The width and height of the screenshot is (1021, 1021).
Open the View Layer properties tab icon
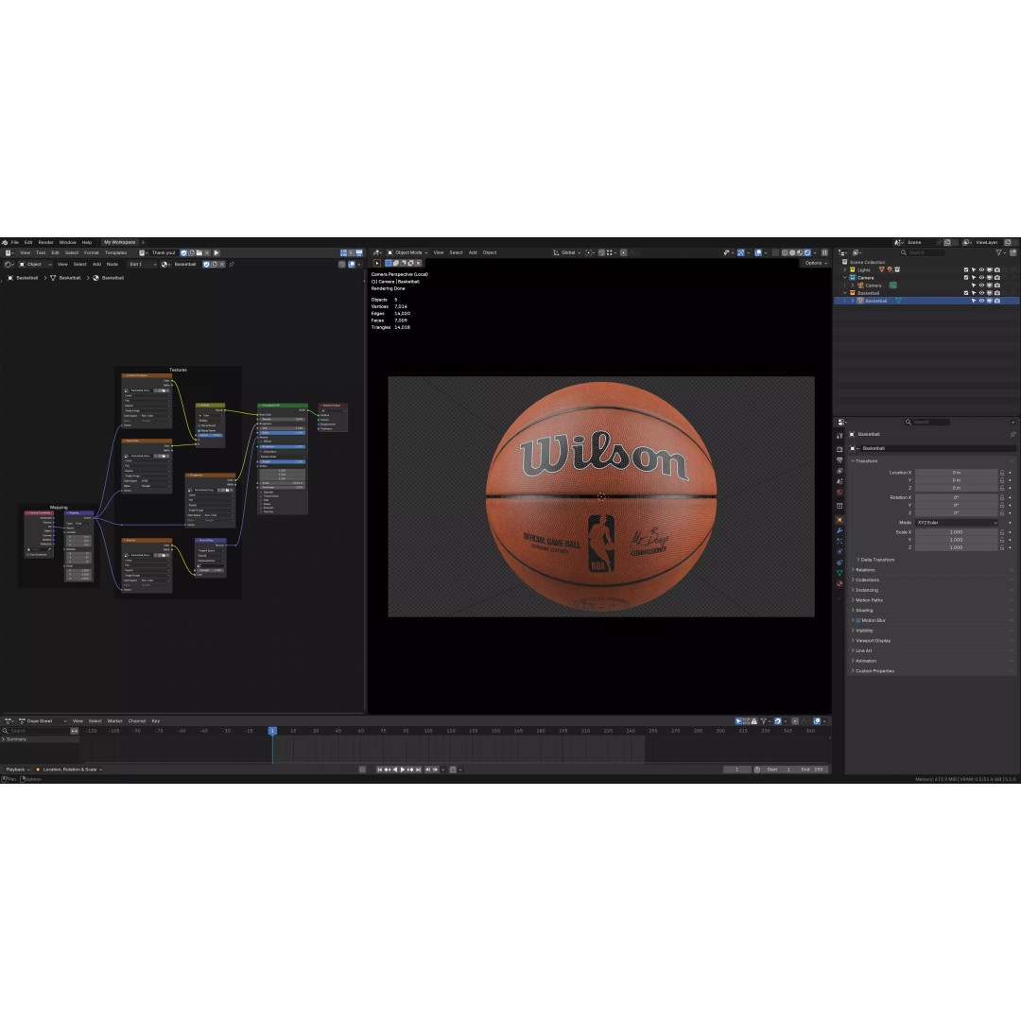coord(839,471)
